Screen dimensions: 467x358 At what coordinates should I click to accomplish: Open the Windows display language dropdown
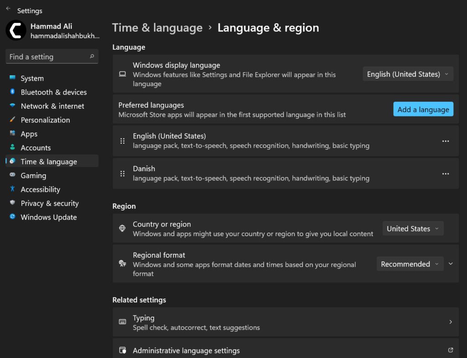[407, 74]
